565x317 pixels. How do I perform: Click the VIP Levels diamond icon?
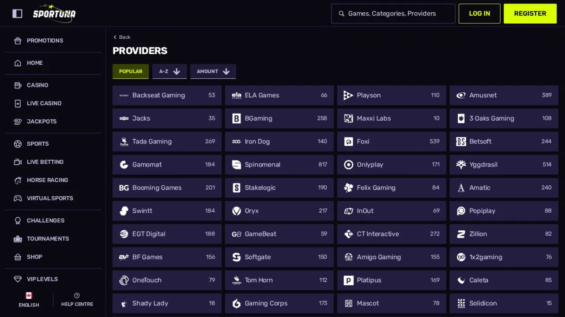click(x=18, y=279)
